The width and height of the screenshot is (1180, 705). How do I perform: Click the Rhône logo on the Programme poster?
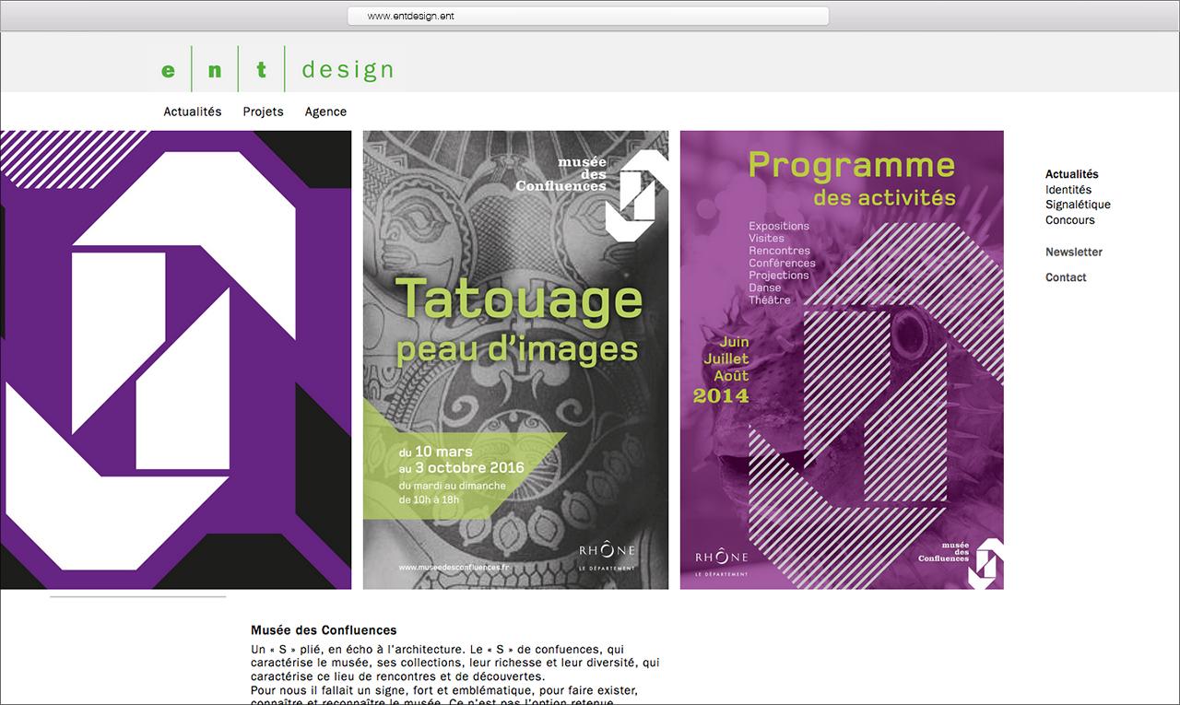[x=721, y=562]
